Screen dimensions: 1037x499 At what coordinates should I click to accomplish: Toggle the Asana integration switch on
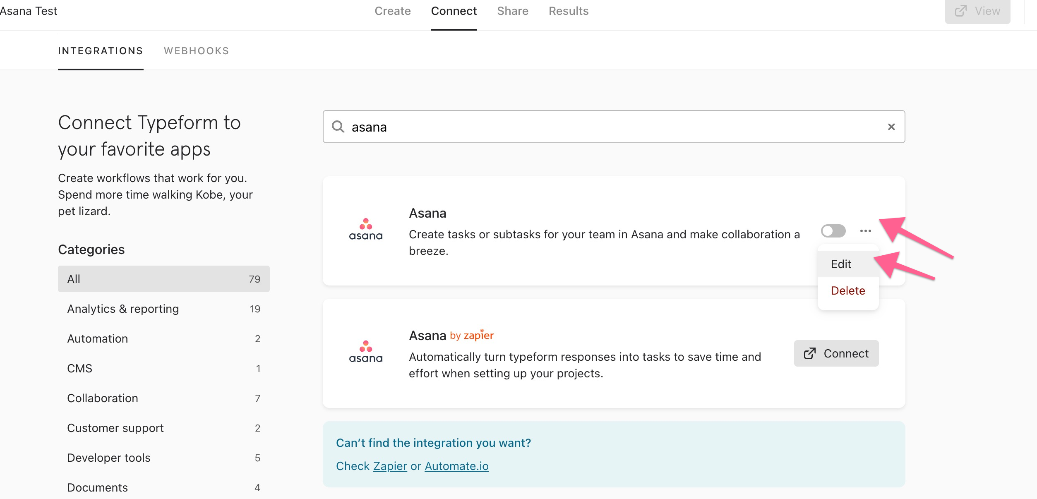(833, 231)
